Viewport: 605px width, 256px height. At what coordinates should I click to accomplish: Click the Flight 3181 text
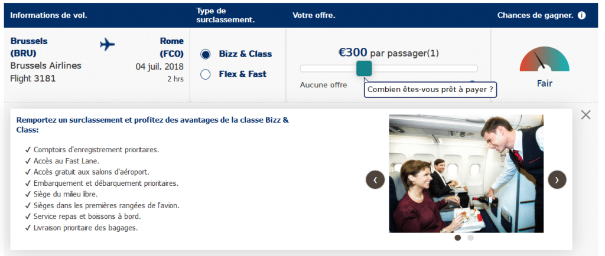tap(33, 78)
